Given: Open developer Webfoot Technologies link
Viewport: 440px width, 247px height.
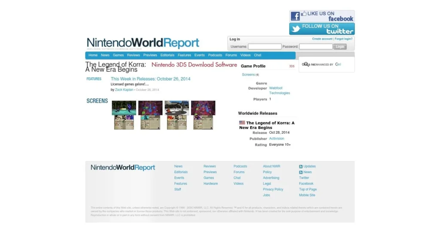Looking at the screenshot, I should [279, 90].
